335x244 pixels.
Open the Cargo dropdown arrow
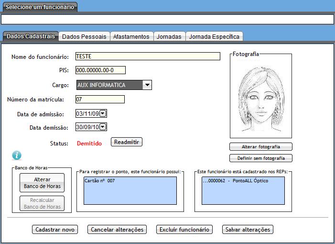[147, 85]
